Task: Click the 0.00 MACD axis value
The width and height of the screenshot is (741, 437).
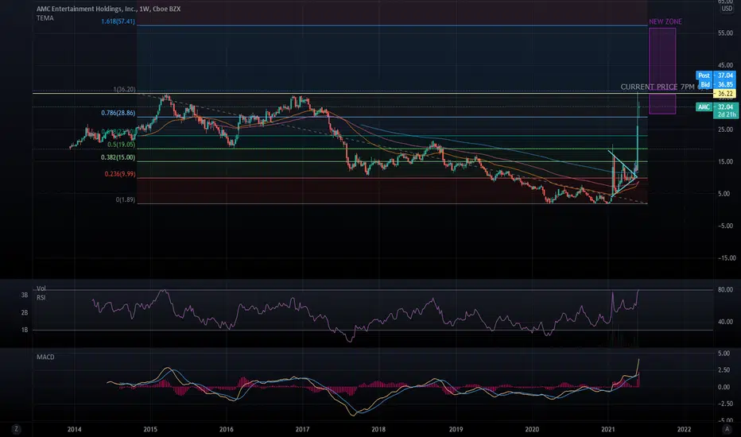Action: coord(724,386)
